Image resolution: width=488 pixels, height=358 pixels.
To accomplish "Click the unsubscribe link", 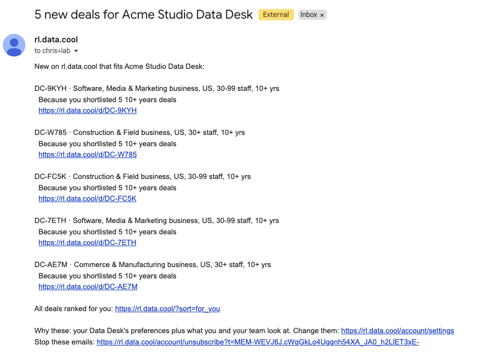I will click(258, 342).
